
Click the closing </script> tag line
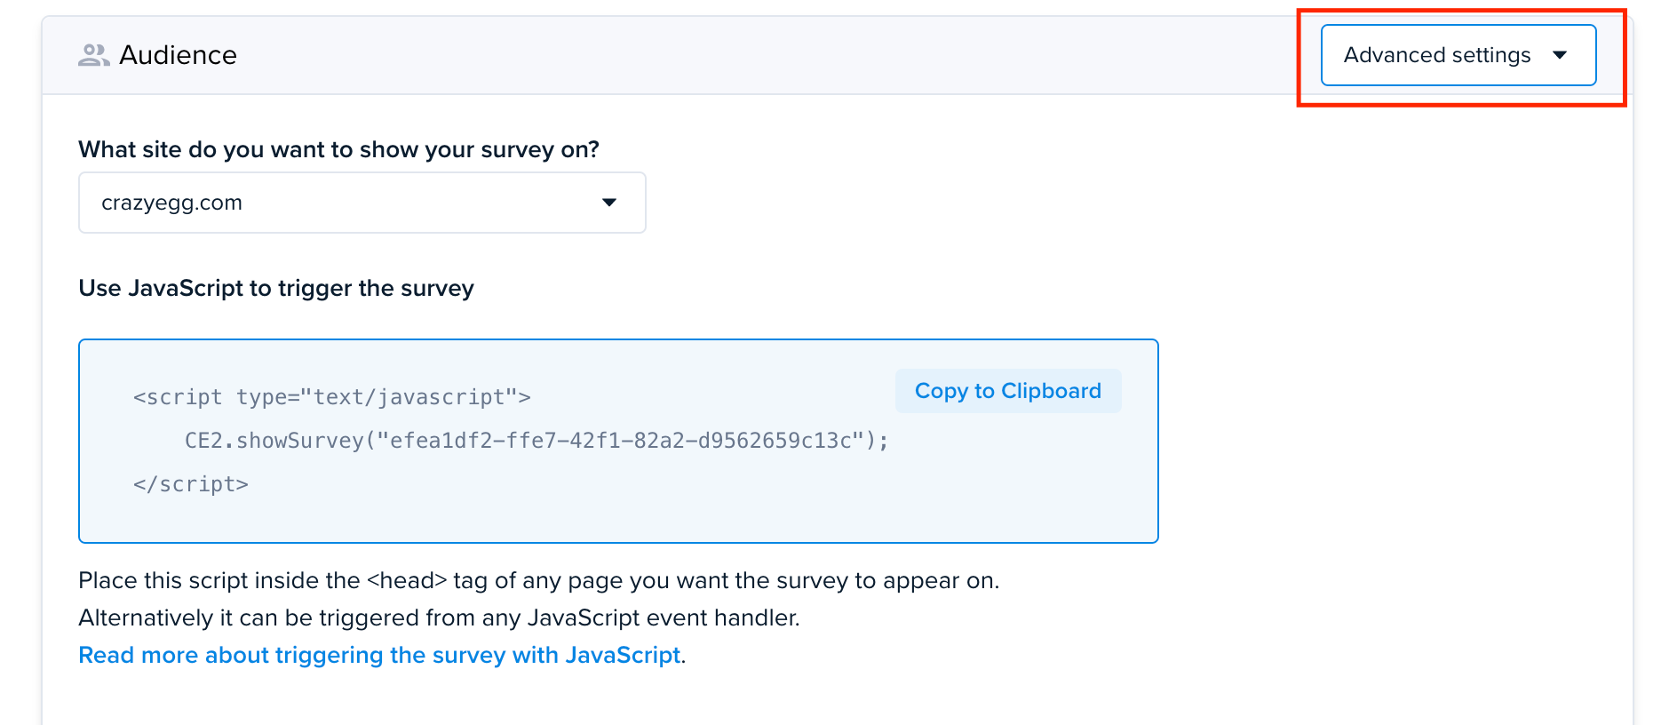point(191,484)
